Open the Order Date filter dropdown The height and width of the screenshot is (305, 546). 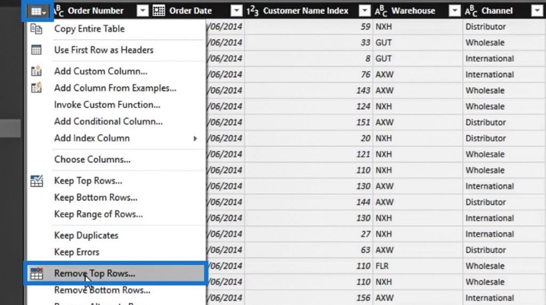point(236,11)
